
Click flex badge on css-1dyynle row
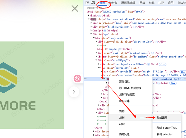pos(162,64)
